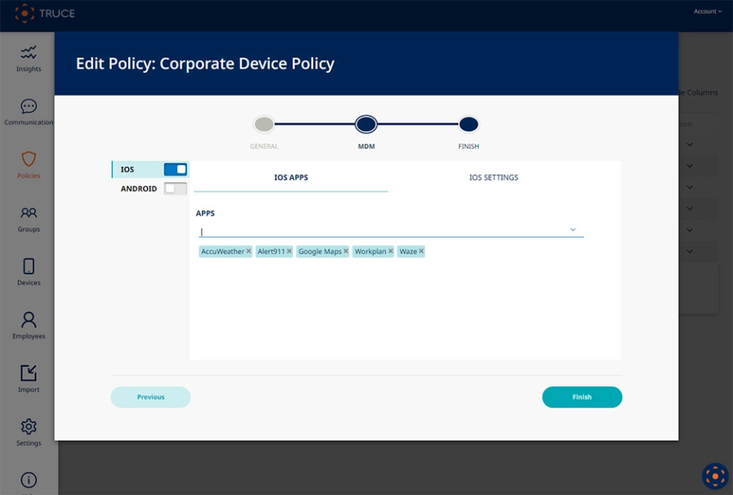Click the Previous button
The image size is (733, 495).
150,397
